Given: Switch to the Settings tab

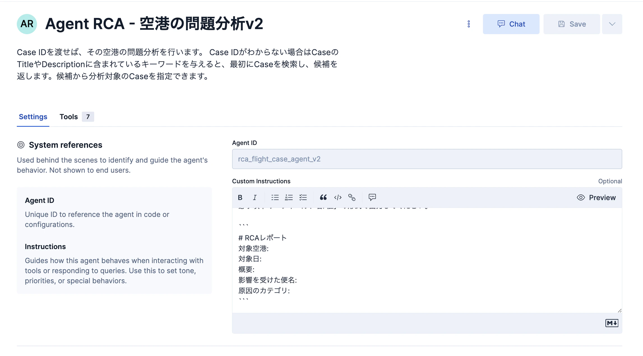Looking at the screenshot, I should 33,117.
